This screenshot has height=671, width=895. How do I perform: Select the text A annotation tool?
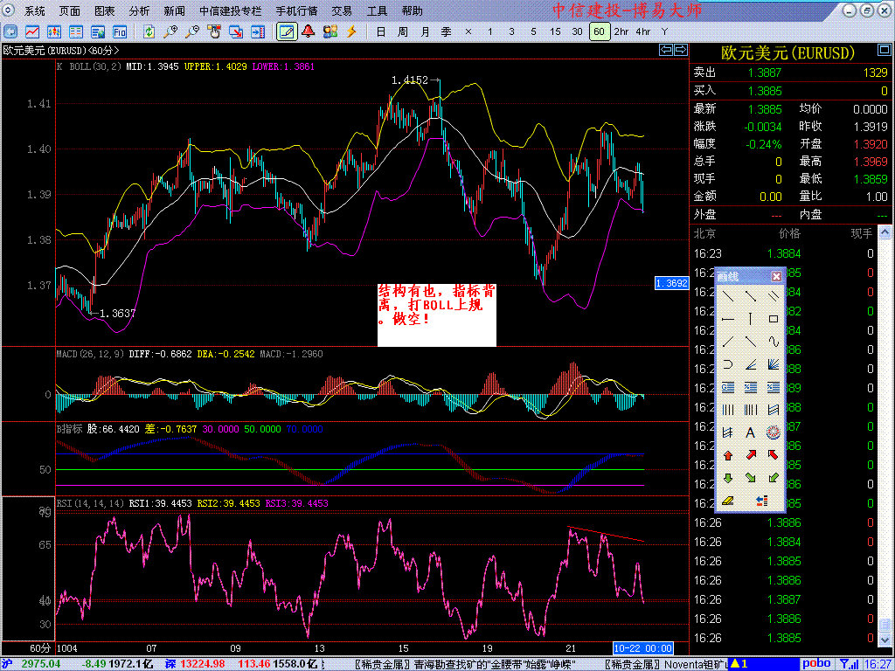(x=751, y=433)
